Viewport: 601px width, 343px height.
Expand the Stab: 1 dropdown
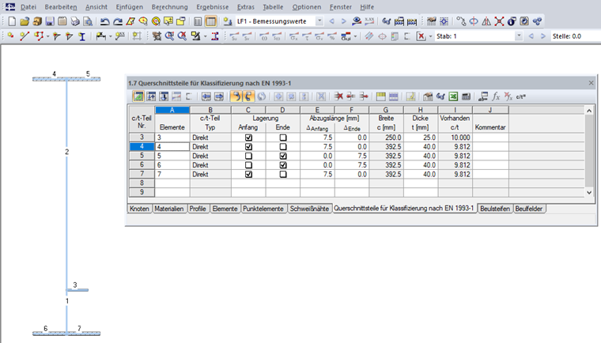pyautogui.click(x=519, y=36)
